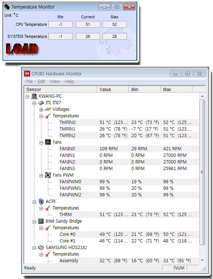
Task: Select the TMPIN0 temperature row
Action: (111, 122)
